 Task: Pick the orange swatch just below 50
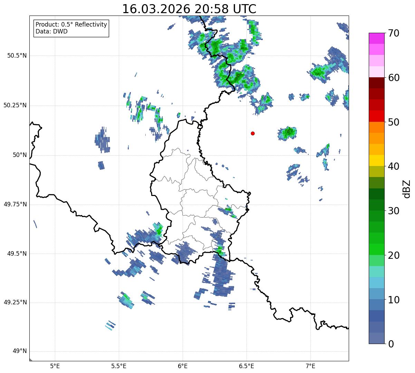376,127
